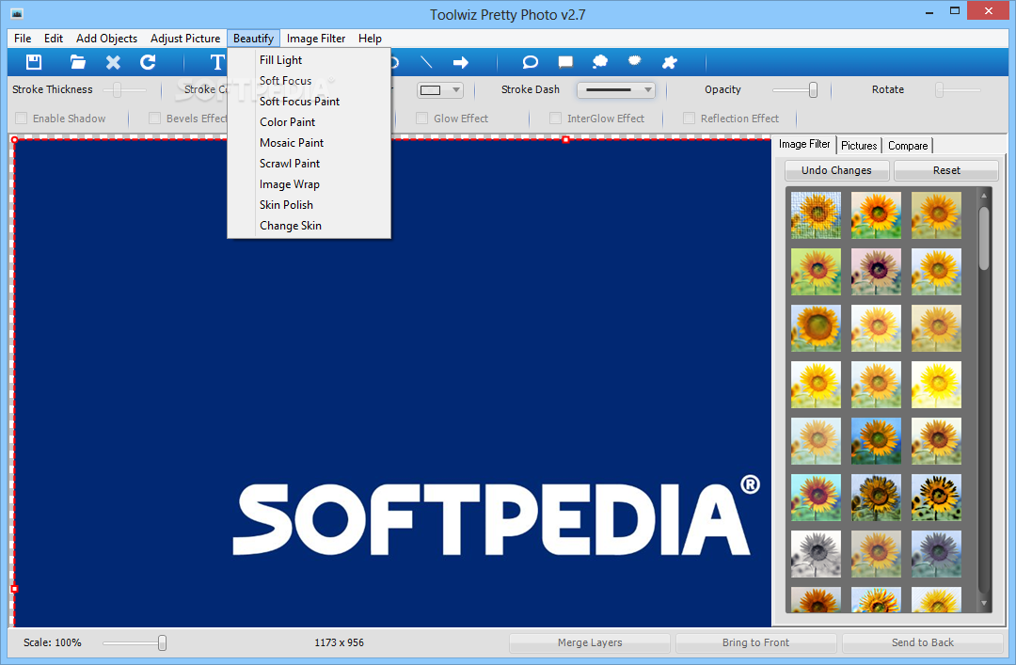Screen dimensions: 1016x665
Task: Click the Save disk icon in toolbar
Action: [x=34, y=62]
